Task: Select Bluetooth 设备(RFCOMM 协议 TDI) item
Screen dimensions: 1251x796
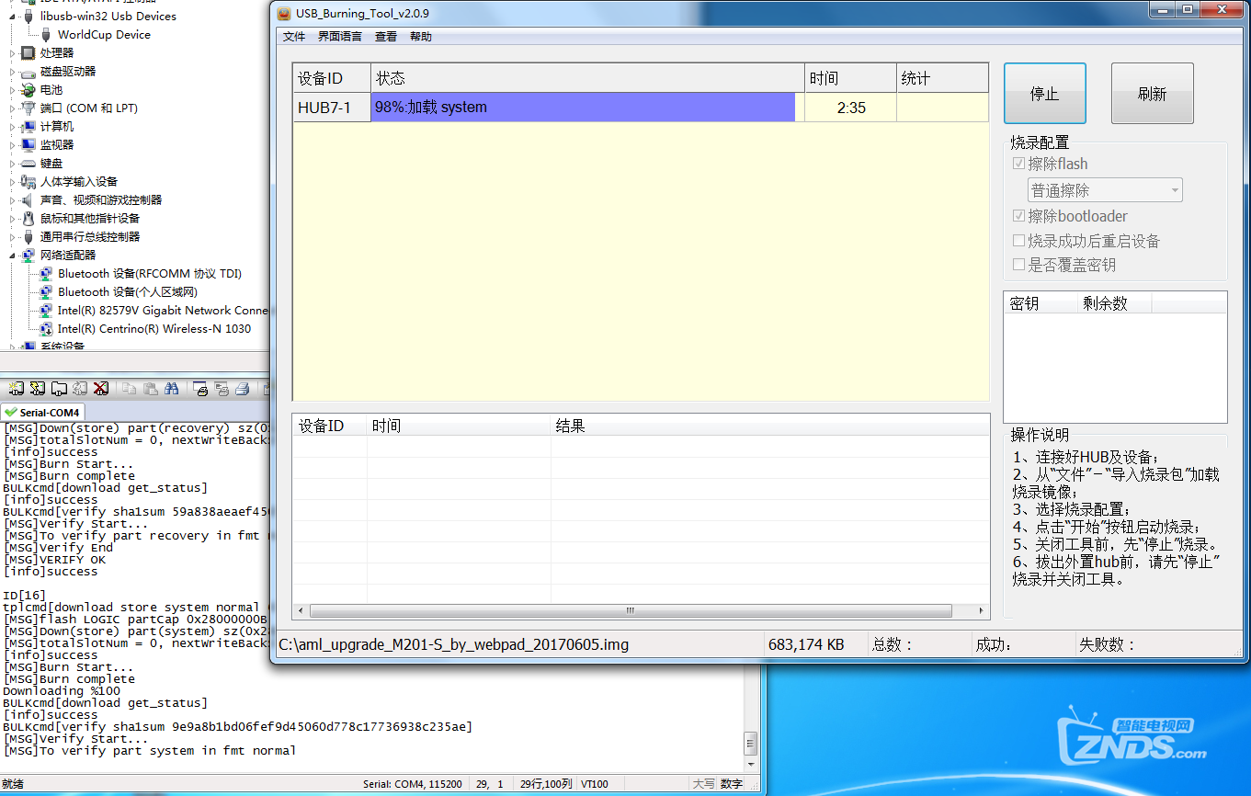Action: (x=150, y=273)
